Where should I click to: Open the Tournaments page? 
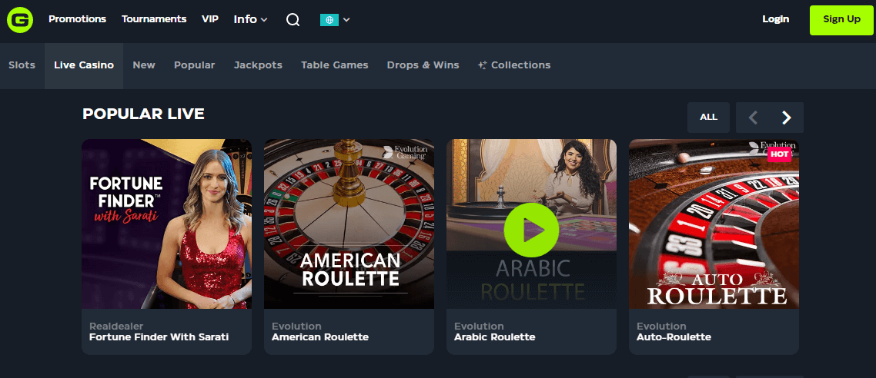pos(154,19)
